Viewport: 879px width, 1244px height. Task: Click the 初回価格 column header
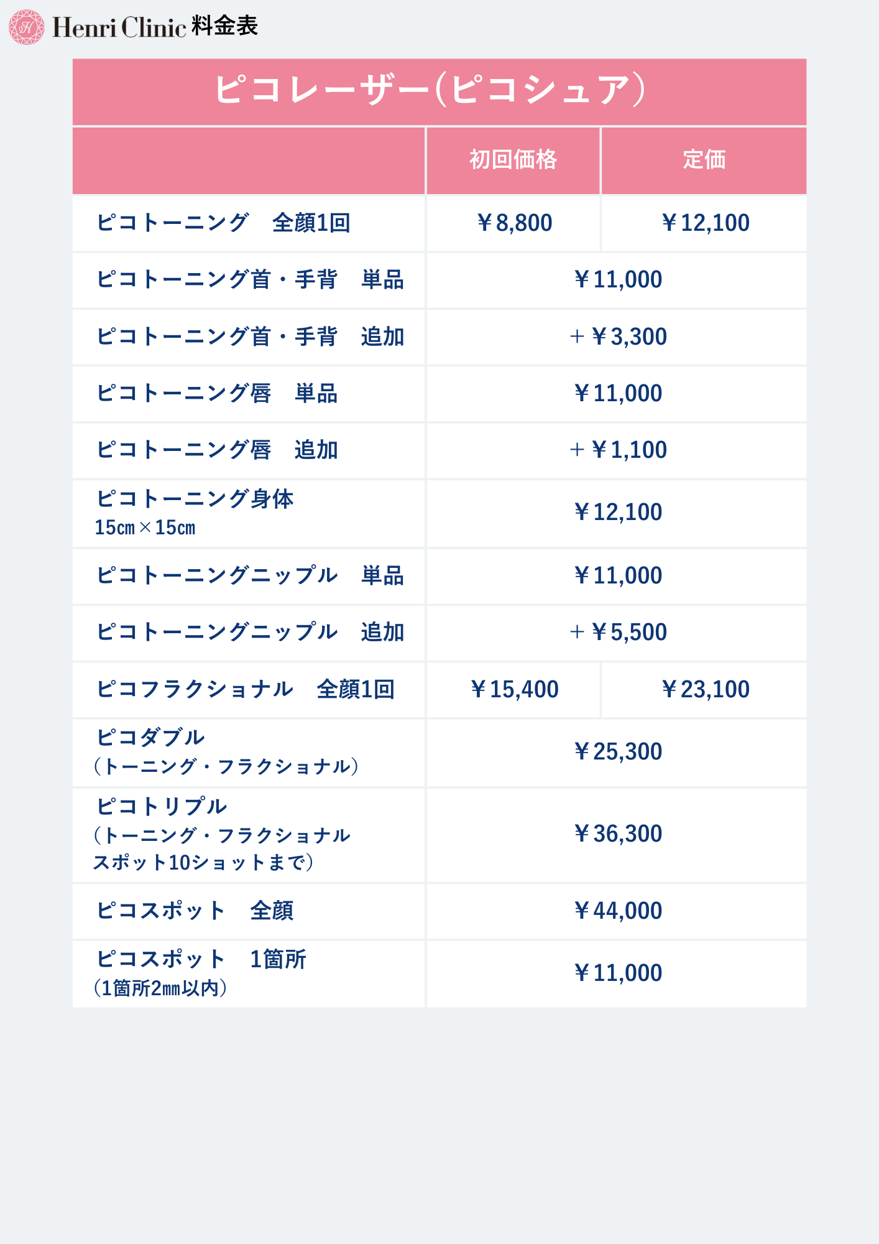[x=513, y=160]
